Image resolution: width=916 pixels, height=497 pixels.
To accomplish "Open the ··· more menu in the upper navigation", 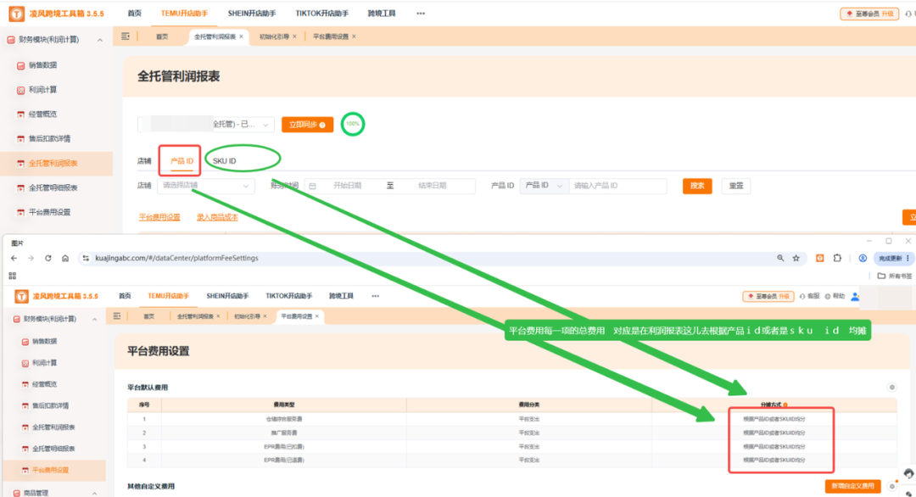I will tap(421, 14).
